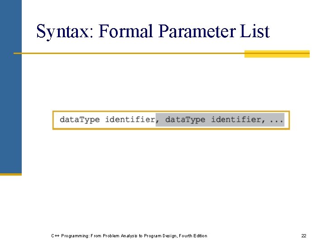Viewport: 326px width, 245px height.
Task: Click the gray highlighted ", dataType identifier, ..." text
Action: 220,120
